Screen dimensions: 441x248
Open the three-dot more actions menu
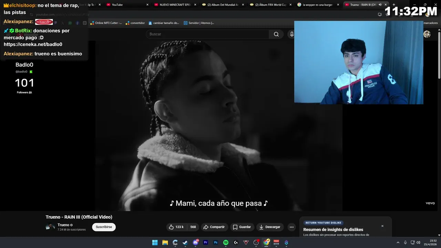point(291,227)
